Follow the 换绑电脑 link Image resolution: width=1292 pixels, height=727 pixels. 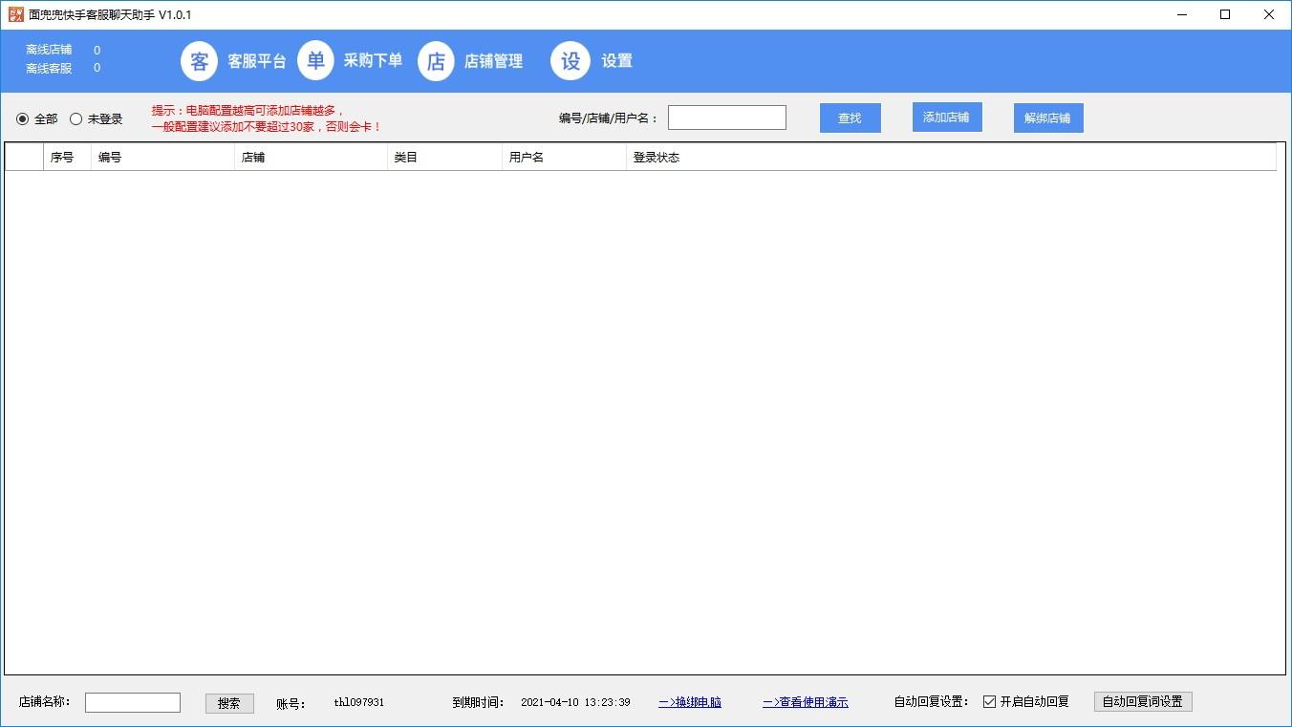click(690, 702)
